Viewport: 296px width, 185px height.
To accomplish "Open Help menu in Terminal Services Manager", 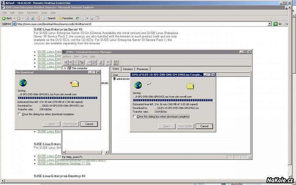I will coord(92,57).
